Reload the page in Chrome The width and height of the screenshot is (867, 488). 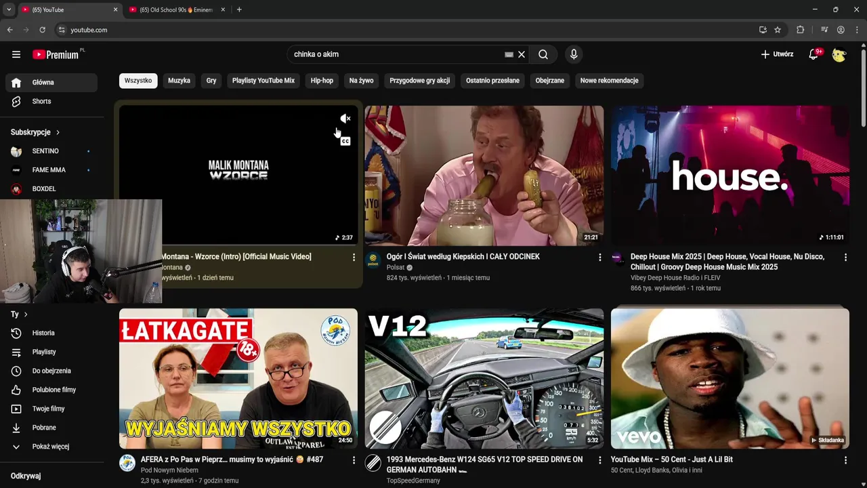click(x=42, y=30)
